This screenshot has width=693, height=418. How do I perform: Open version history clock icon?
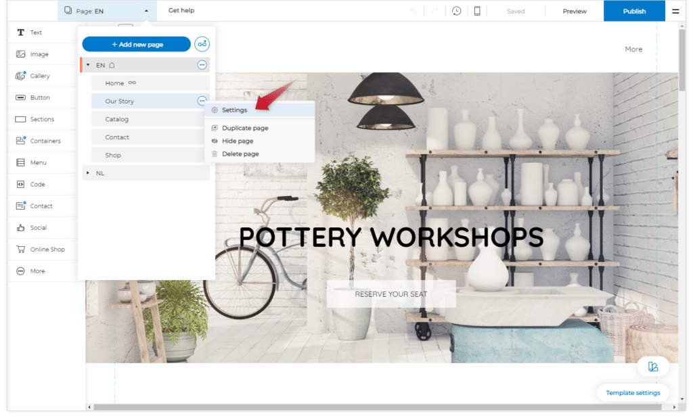pyautogui.click(x=457, y=11)
